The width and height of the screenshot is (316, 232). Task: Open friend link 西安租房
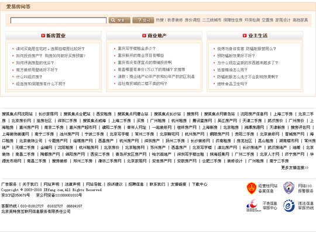tap(104, 114)
